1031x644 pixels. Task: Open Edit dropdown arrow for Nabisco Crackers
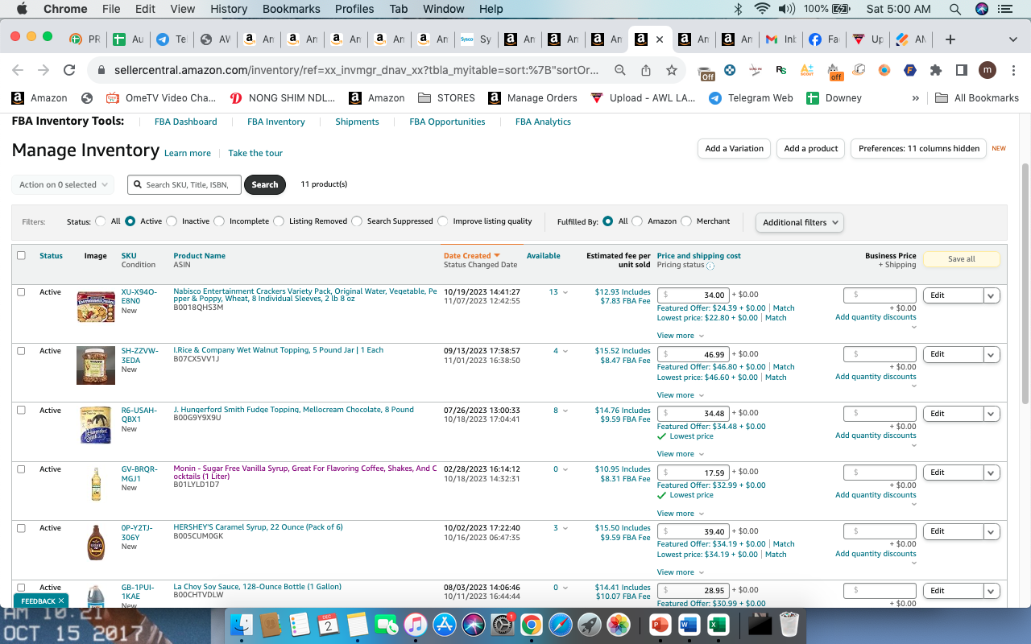(x=992, y=295)
